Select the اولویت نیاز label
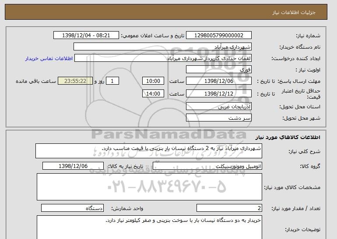 coord(308,70)
